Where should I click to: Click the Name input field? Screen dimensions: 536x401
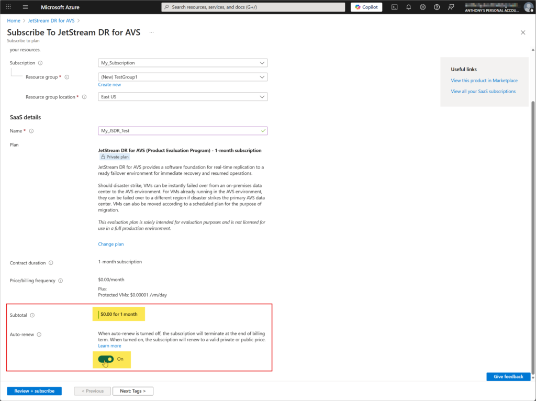(x=178, y=131)
